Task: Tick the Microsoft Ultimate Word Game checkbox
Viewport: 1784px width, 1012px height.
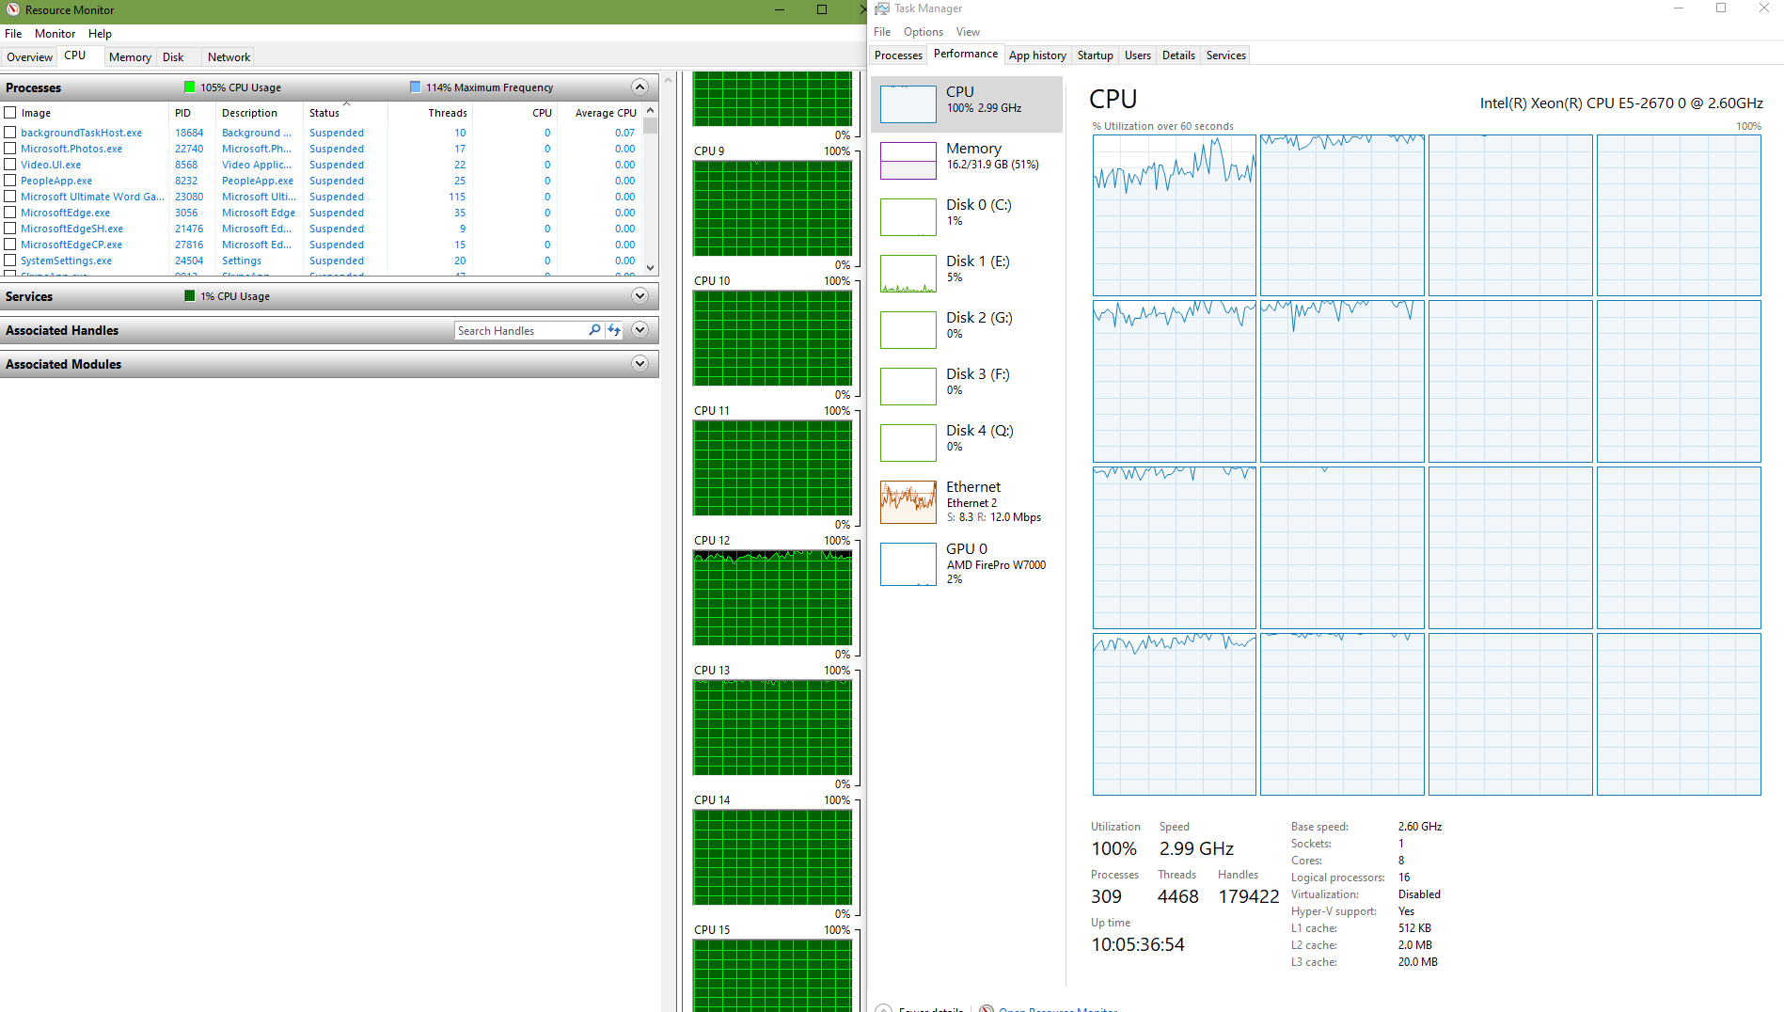Action: pyautogui.click(x=10, y=197)
